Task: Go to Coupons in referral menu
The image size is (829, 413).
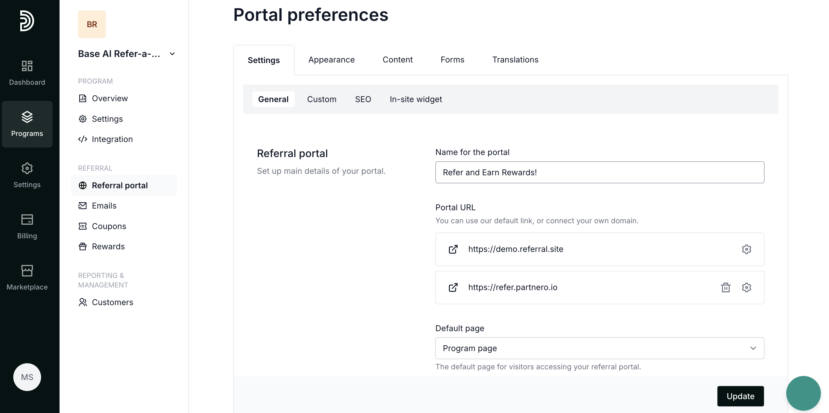Action: click(109, 226)
